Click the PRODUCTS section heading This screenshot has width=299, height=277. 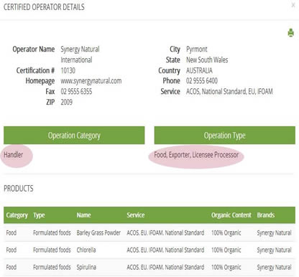19,189
